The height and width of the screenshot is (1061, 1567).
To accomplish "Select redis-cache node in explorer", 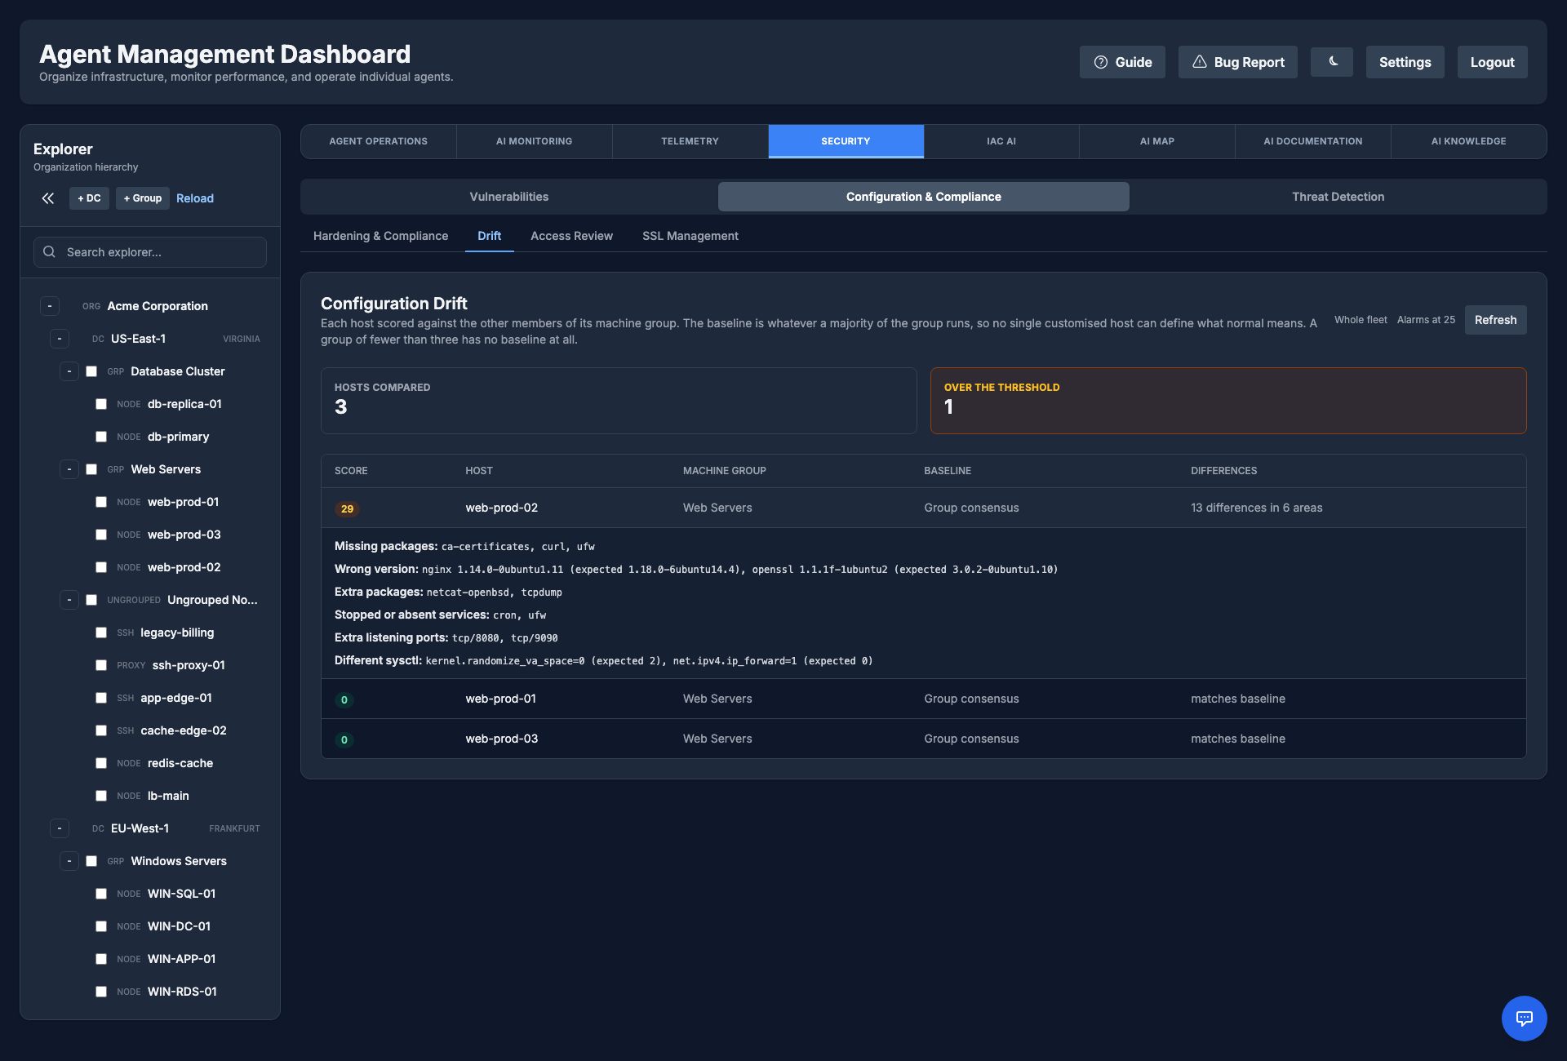I will point(180,763).
